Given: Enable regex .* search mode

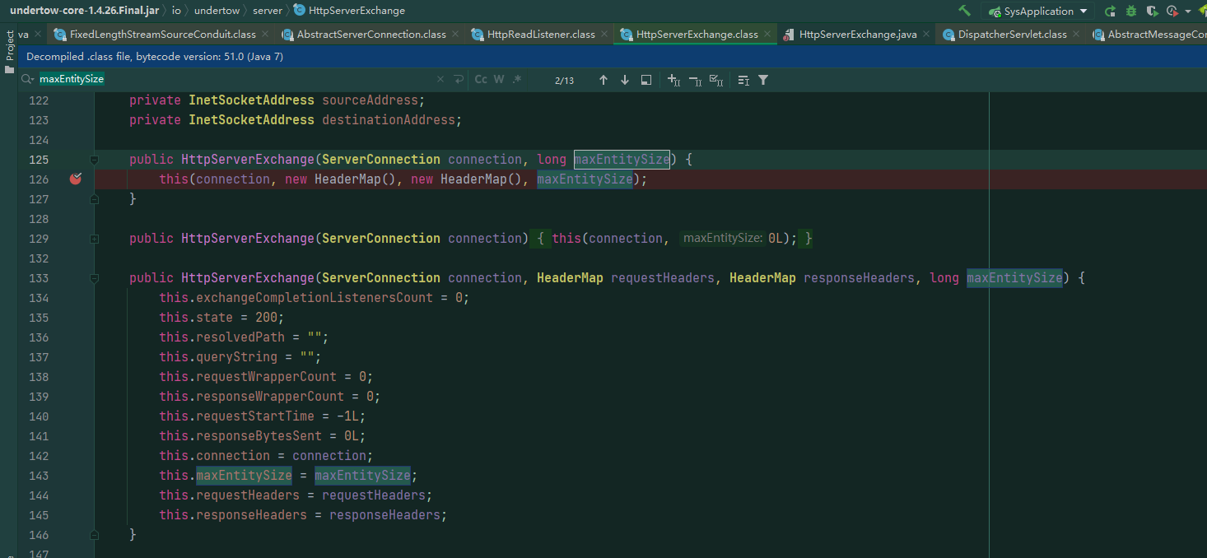Looking at the screenshot, I should click(x=516, y=79).
